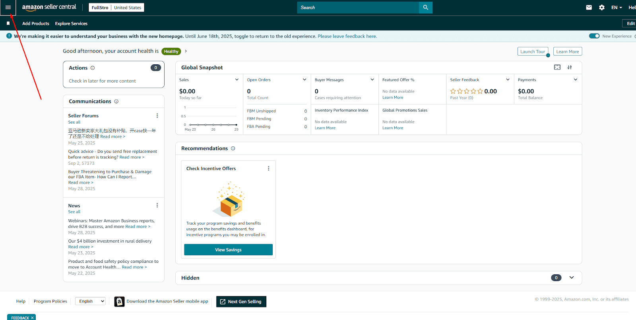Expand Global Snapshot to full view icon
This screenshot has height=320, width=636.
(557, 67)
